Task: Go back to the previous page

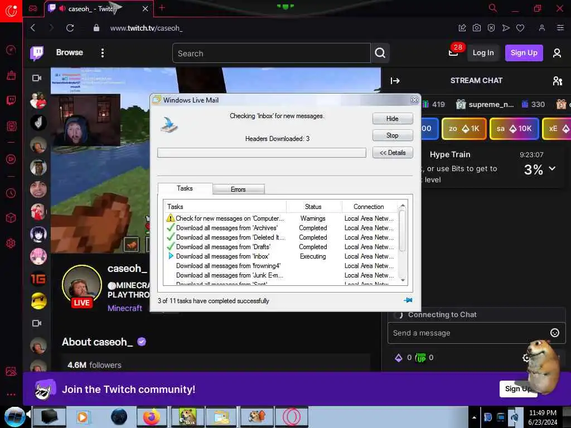Action: (x=33, y=28)
